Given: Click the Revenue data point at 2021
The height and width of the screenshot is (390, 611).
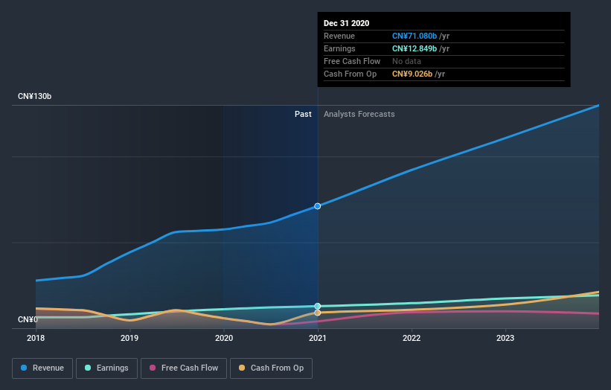Looking at the screenshot, I should click(x=318, y=206).
